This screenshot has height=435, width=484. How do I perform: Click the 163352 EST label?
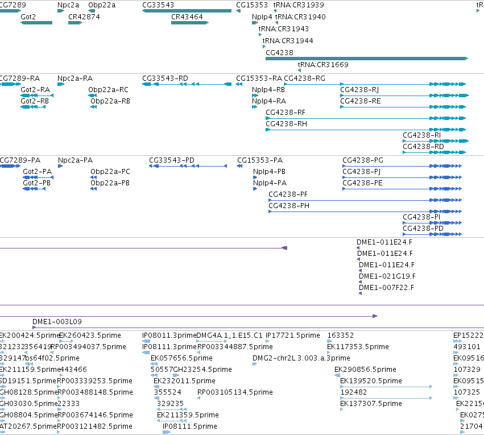tap(341, 335)
